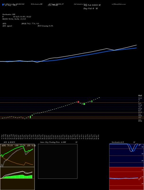Click the last green price tick at the chart top
Viewport: 144px width, 190px height.
tap(99, 97)
